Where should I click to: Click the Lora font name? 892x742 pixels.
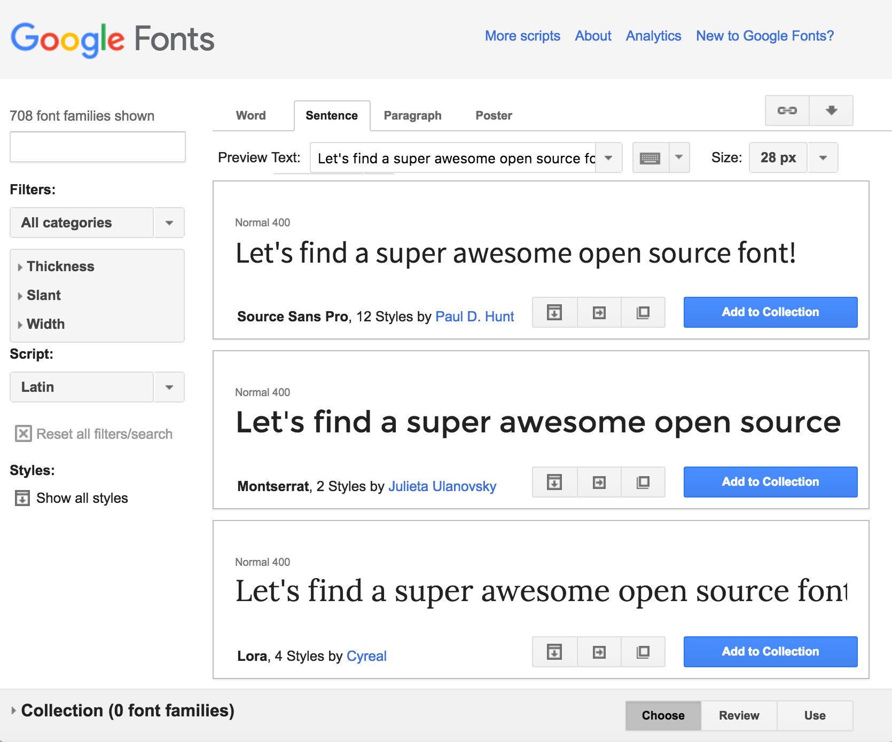click(x=252, y=656)
